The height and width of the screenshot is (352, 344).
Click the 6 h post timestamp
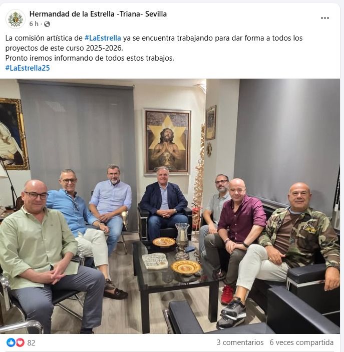click(34, 24)
